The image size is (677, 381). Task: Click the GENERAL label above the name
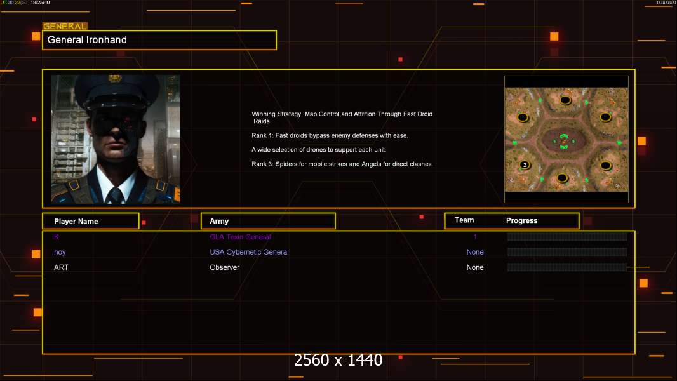(65, 26)
